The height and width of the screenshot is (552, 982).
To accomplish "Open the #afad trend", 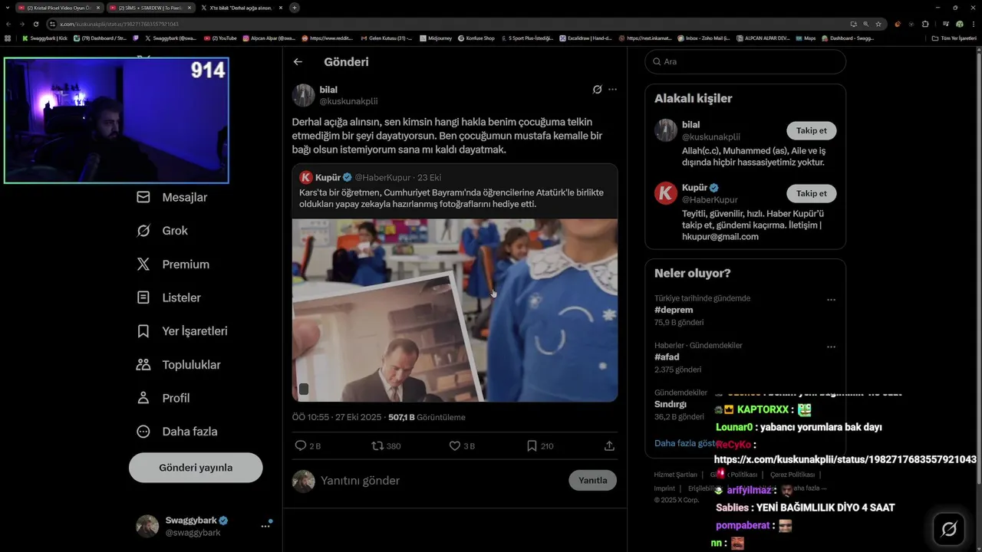I will [x=667, y=357].
